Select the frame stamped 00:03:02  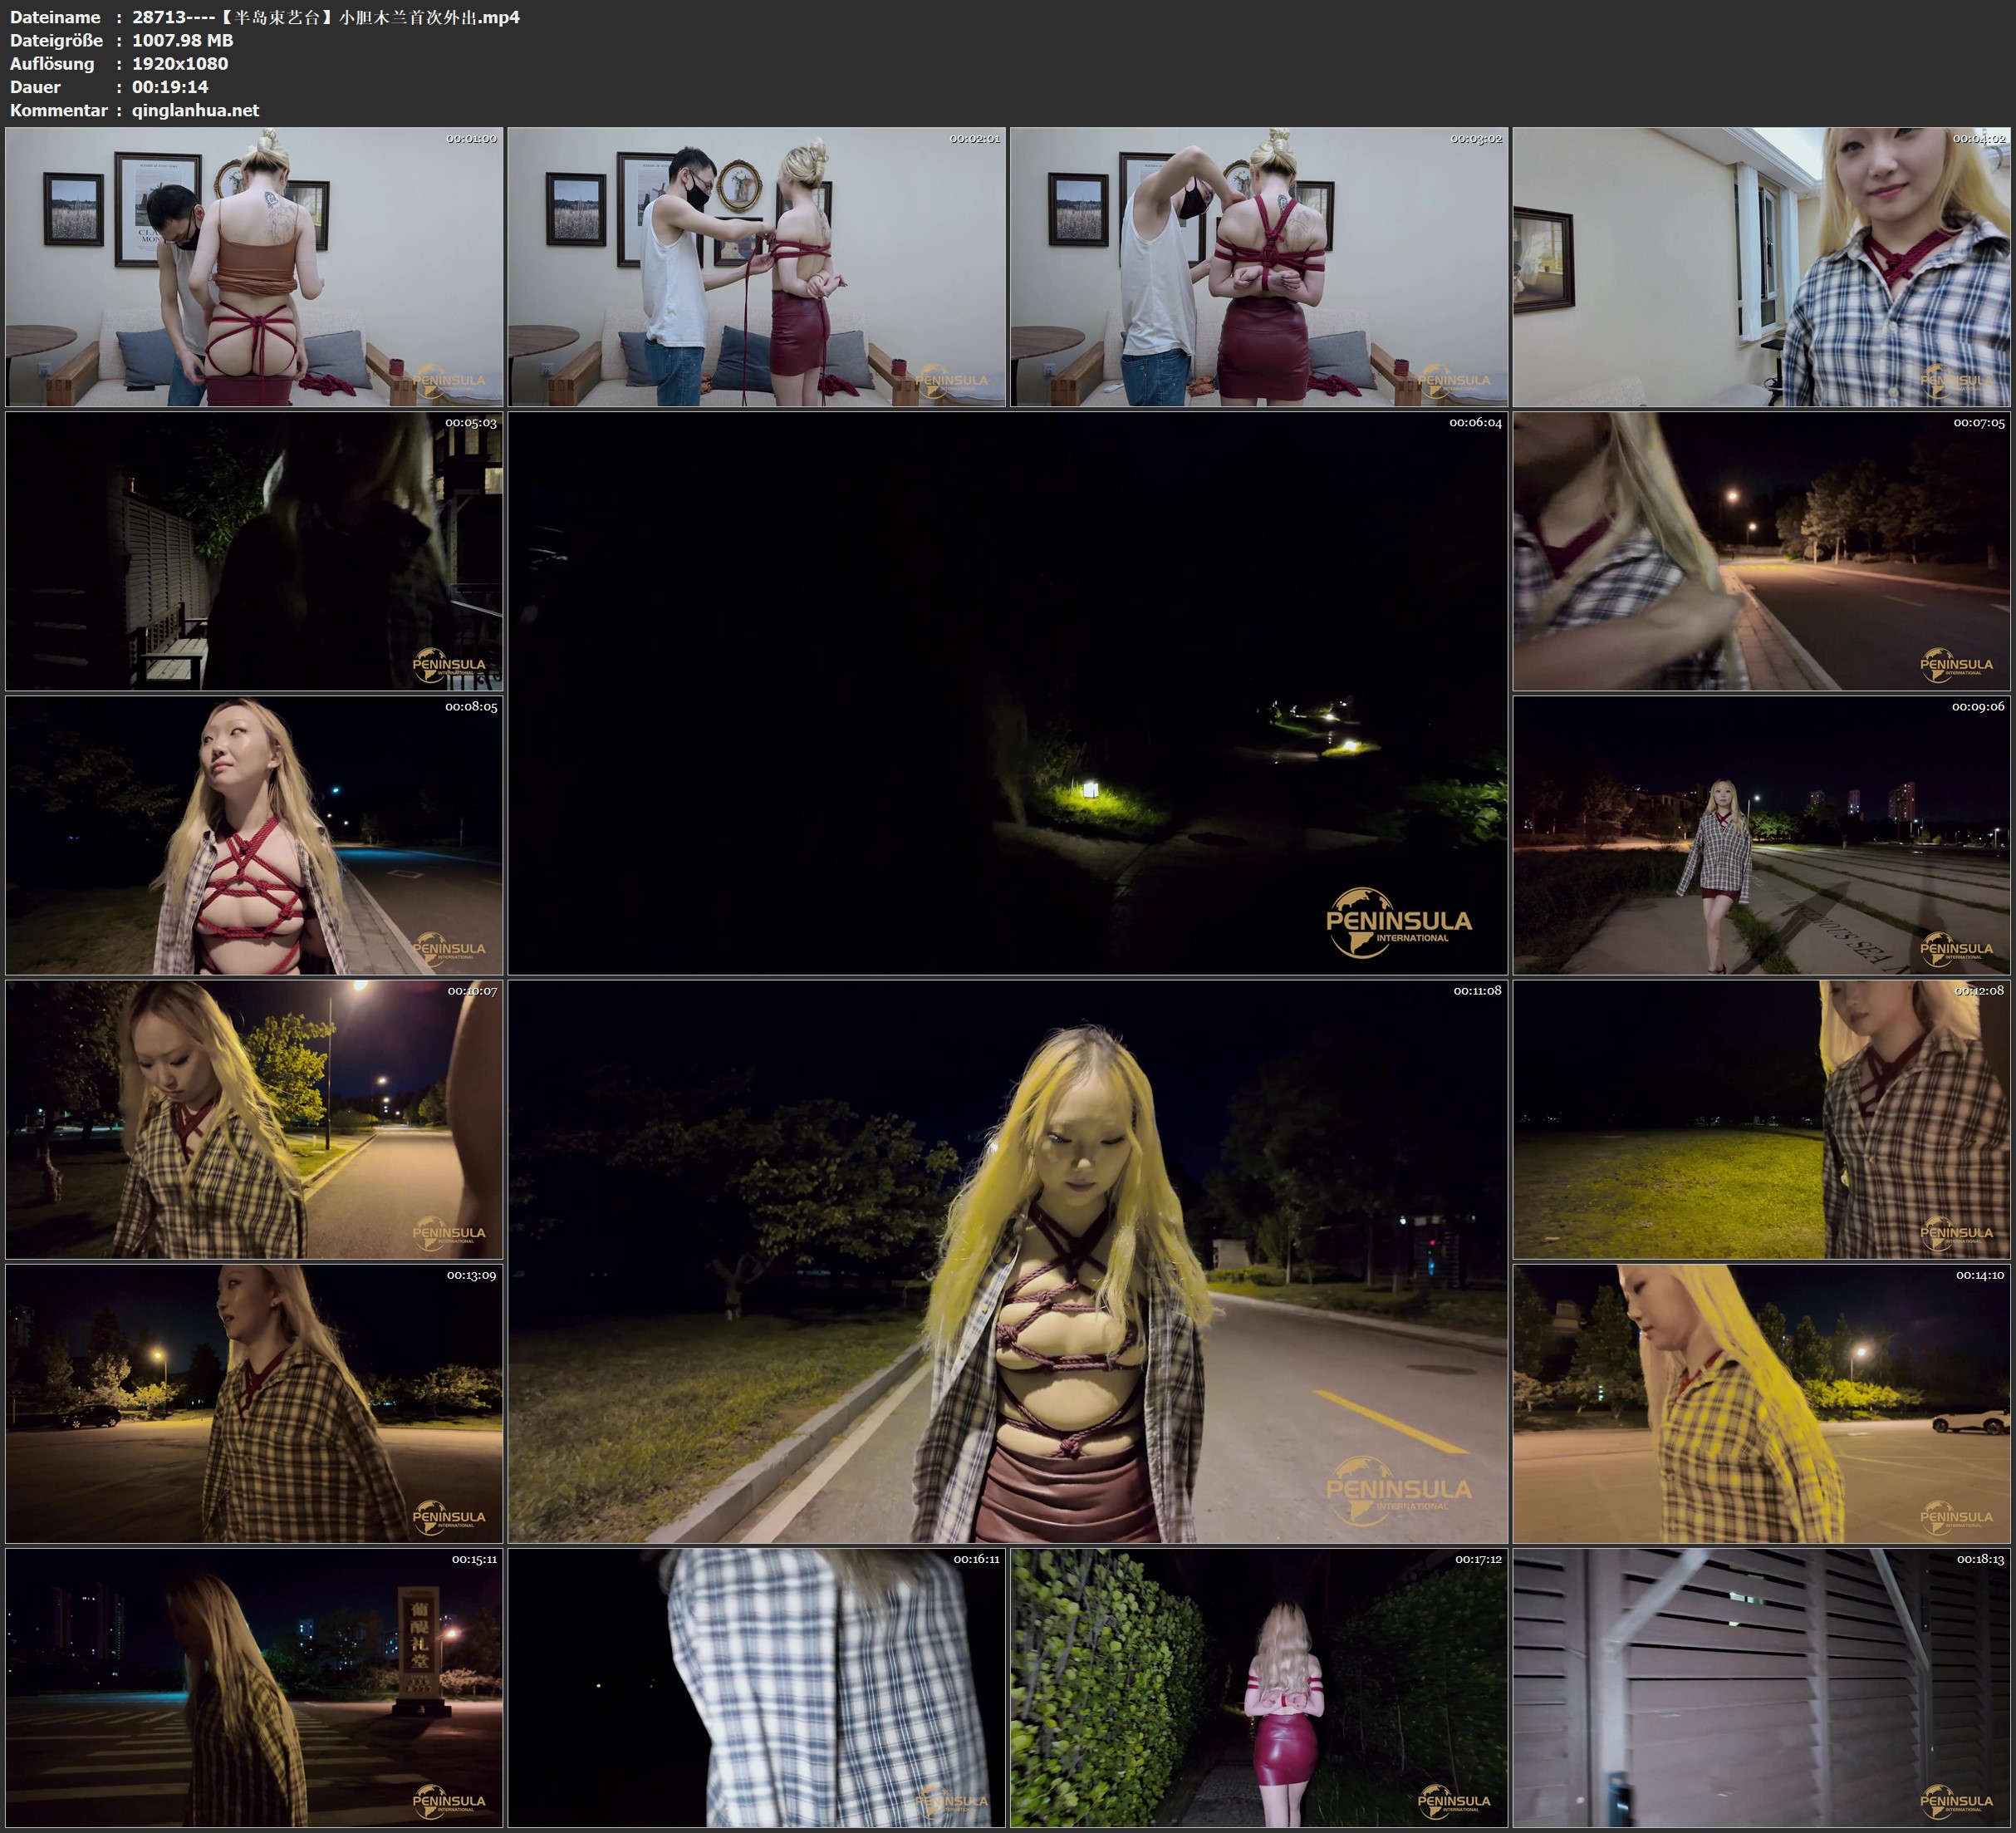[x=1258, y=266]
